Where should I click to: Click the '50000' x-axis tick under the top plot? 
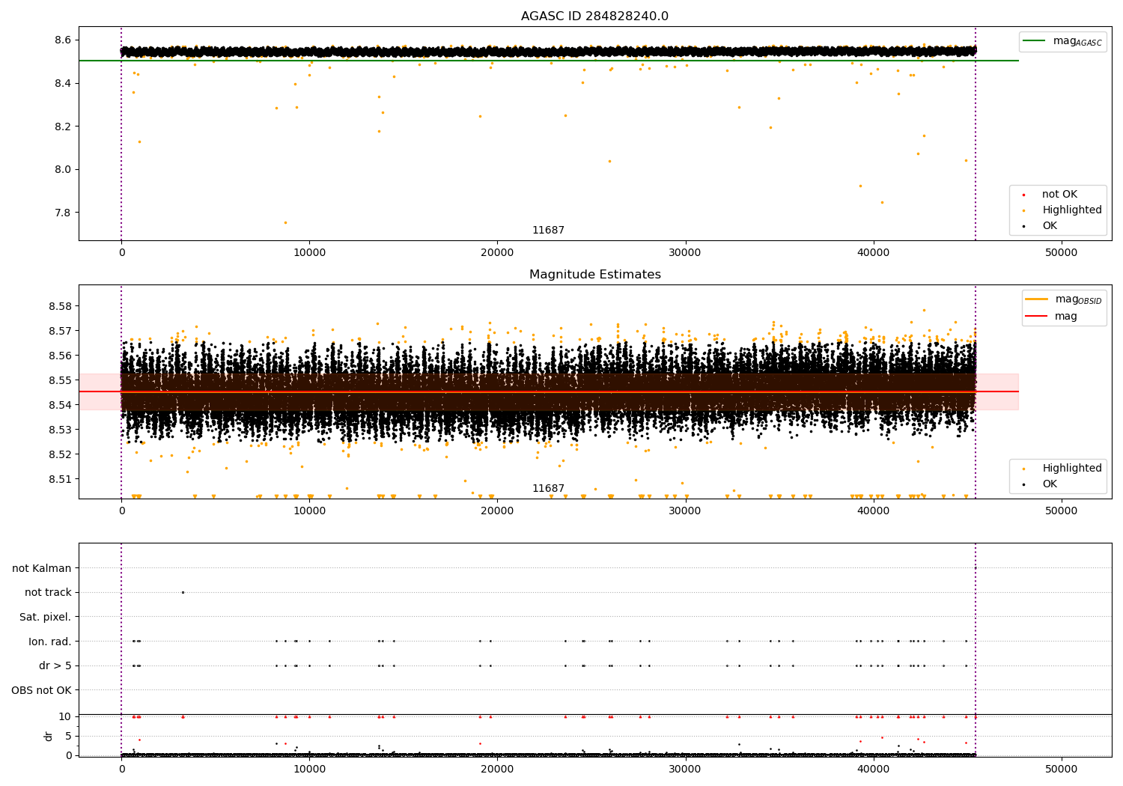tap(1061, 253)
